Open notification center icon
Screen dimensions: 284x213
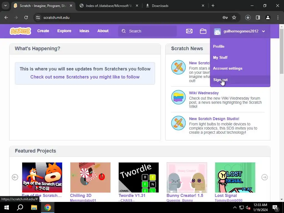coord(275,207)
